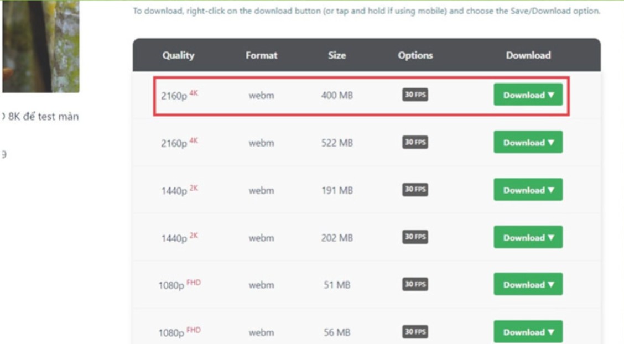Click 2K quality label in 191 MB row
The width and height of the screenshot is (624, 344).
tap(194, 188)
